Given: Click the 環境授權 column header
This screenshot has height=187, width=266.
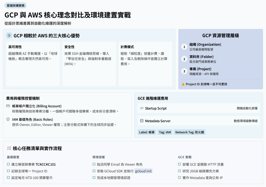Looking at the screenshot, I should click(x=99, y=157).
